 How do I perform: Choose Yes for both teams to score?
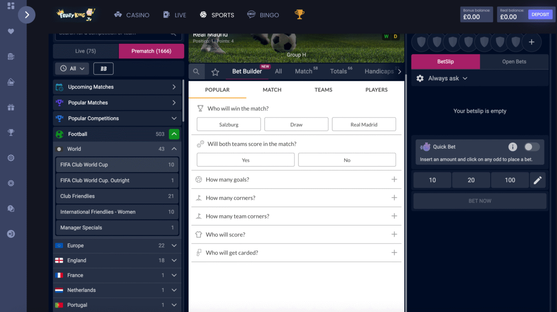click(x=246, y=160)
